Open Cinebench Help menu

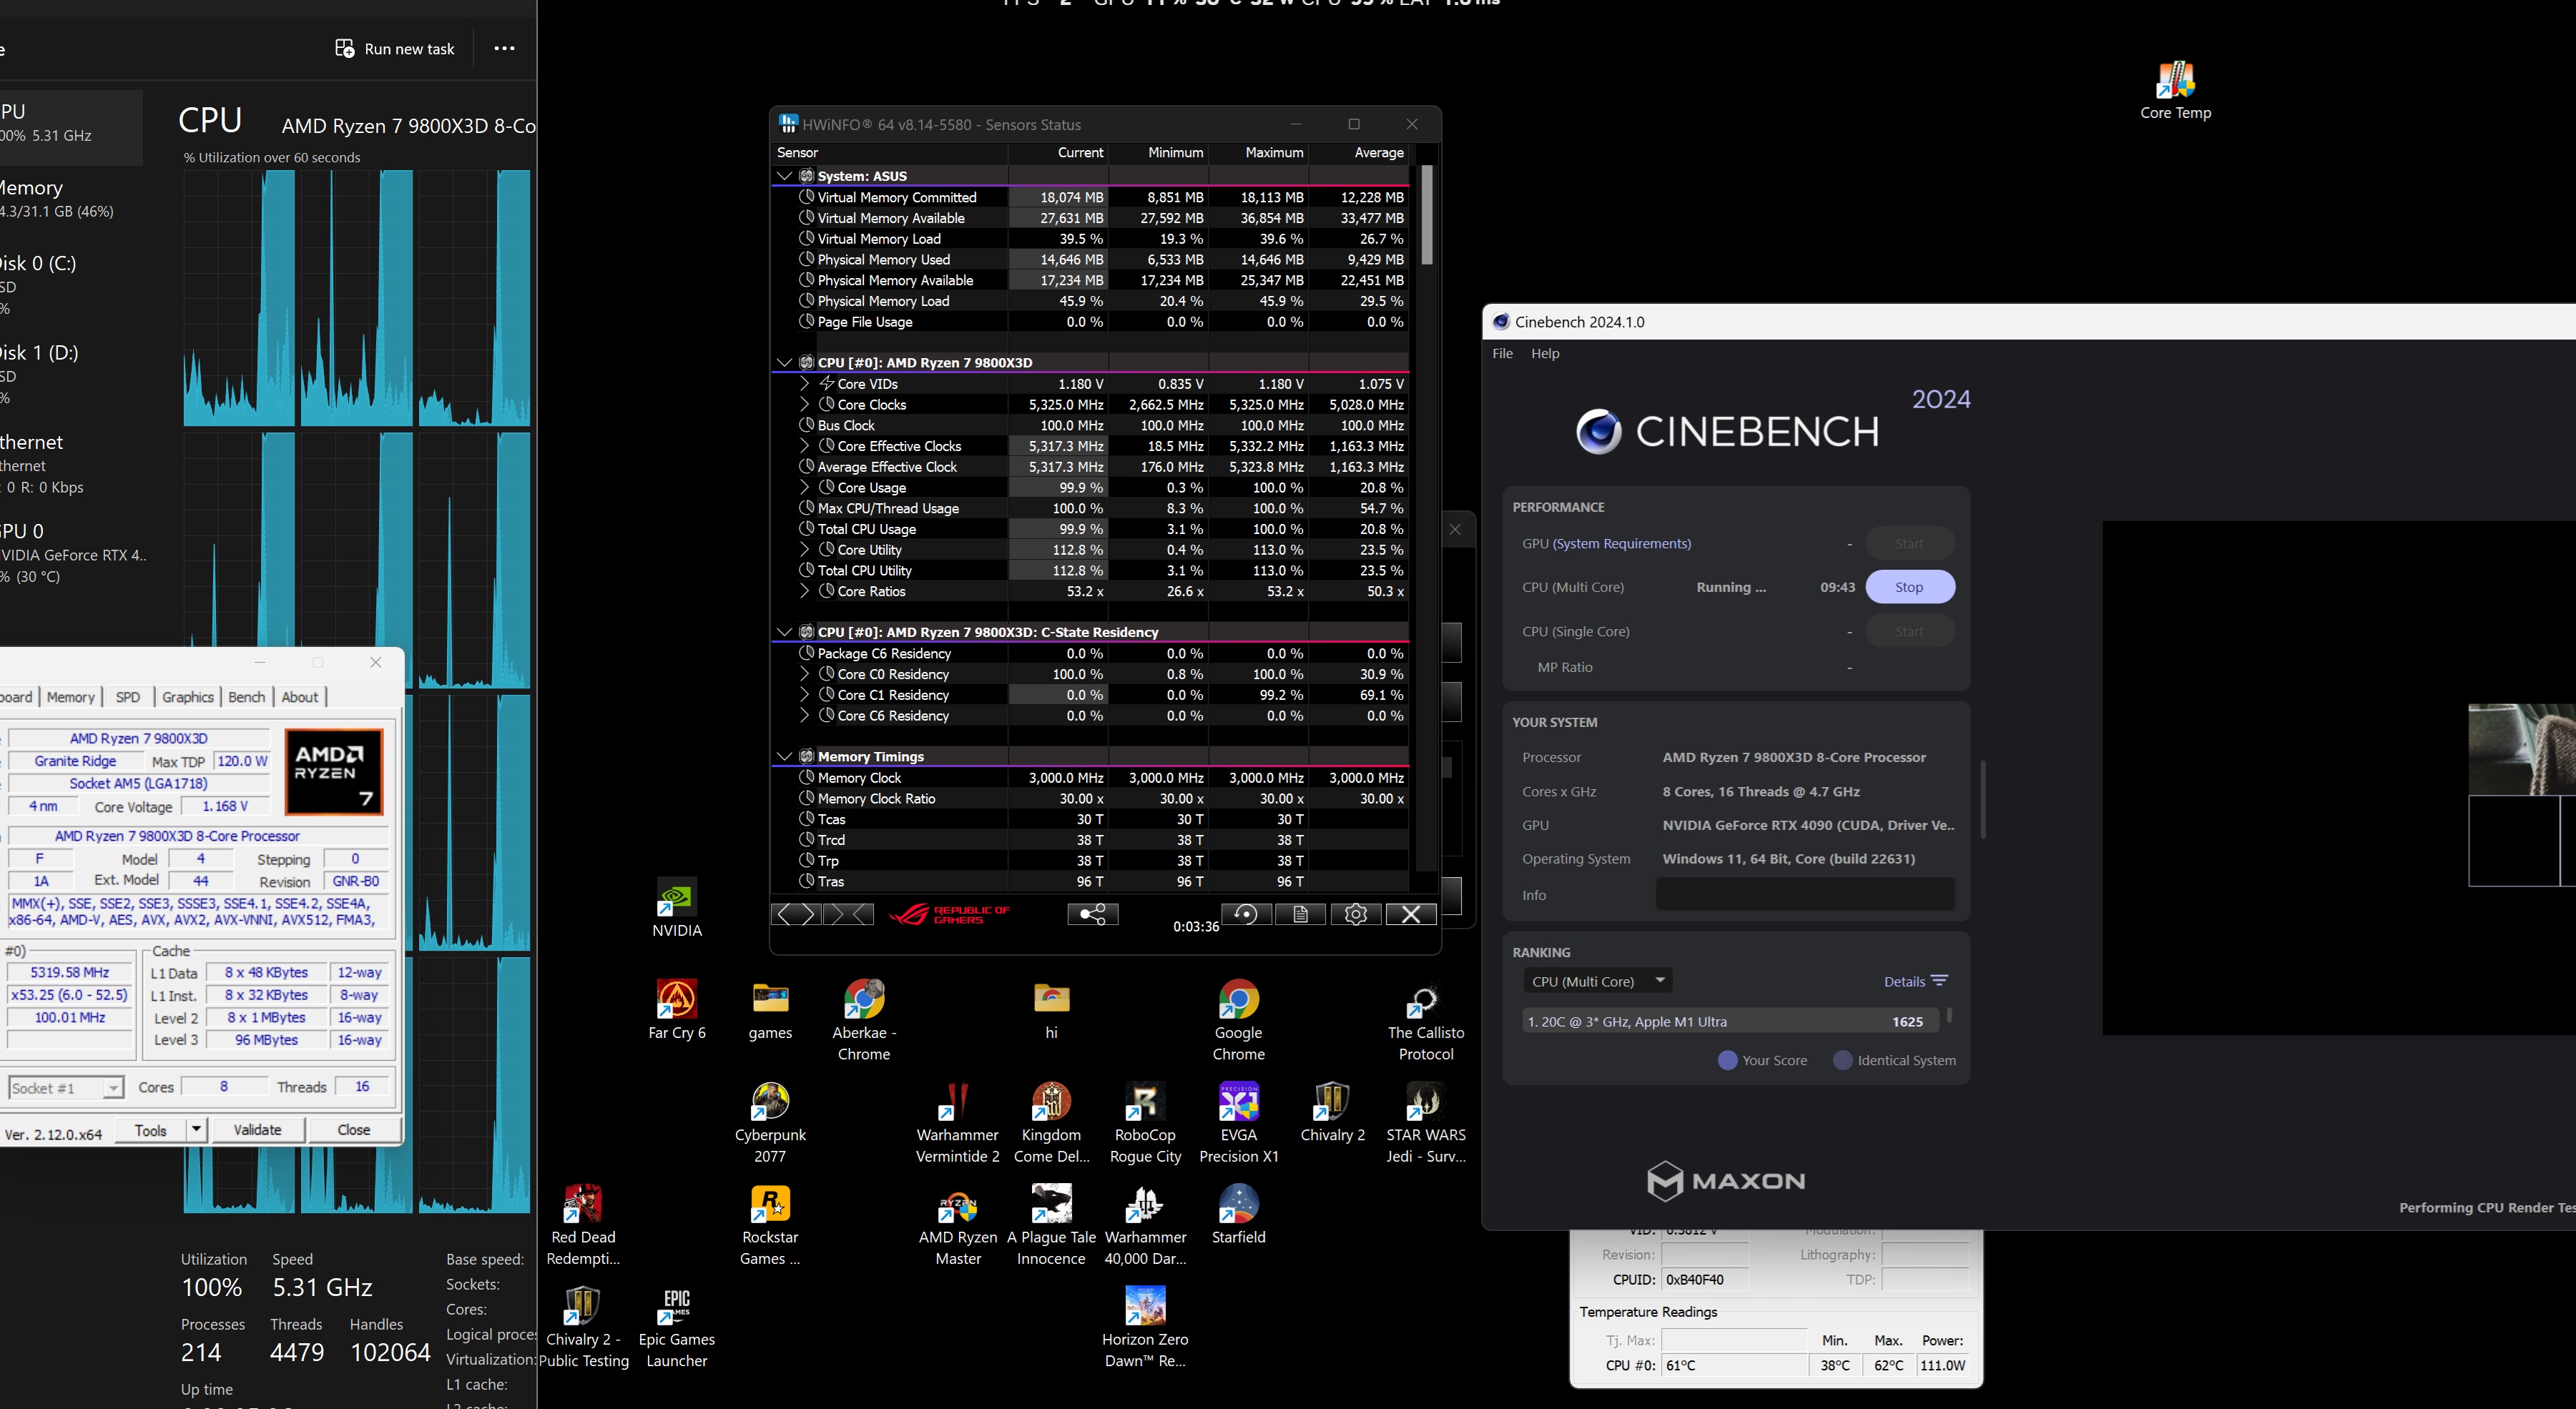point(1545,354)
